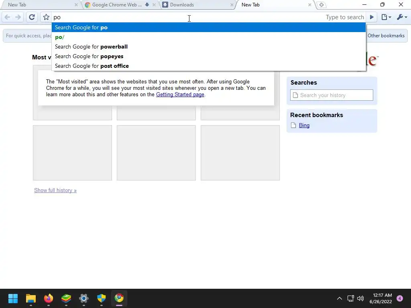
Task: Open the Windows Start menu
Action: [x=13, y=298]
